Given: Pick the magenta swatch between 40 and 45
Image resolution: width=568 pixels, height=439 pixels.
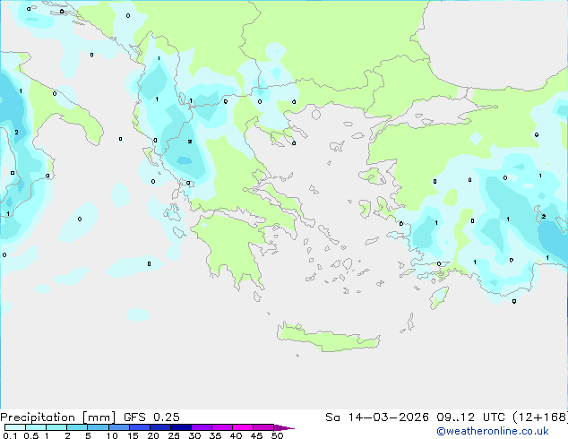Looking at the screenshot, I should click(243, 427).
